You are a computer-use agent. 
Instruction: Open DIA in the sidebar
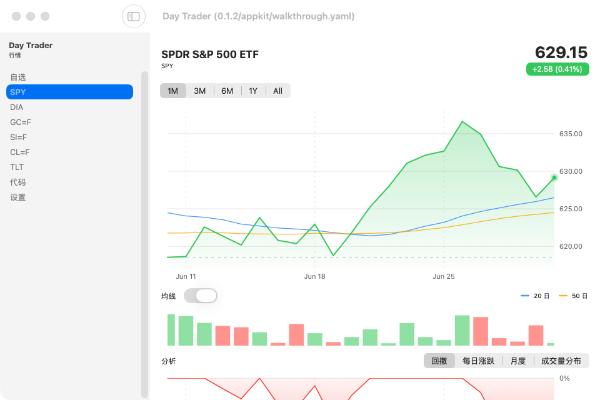pyautogui.click(x=69, y=107)
